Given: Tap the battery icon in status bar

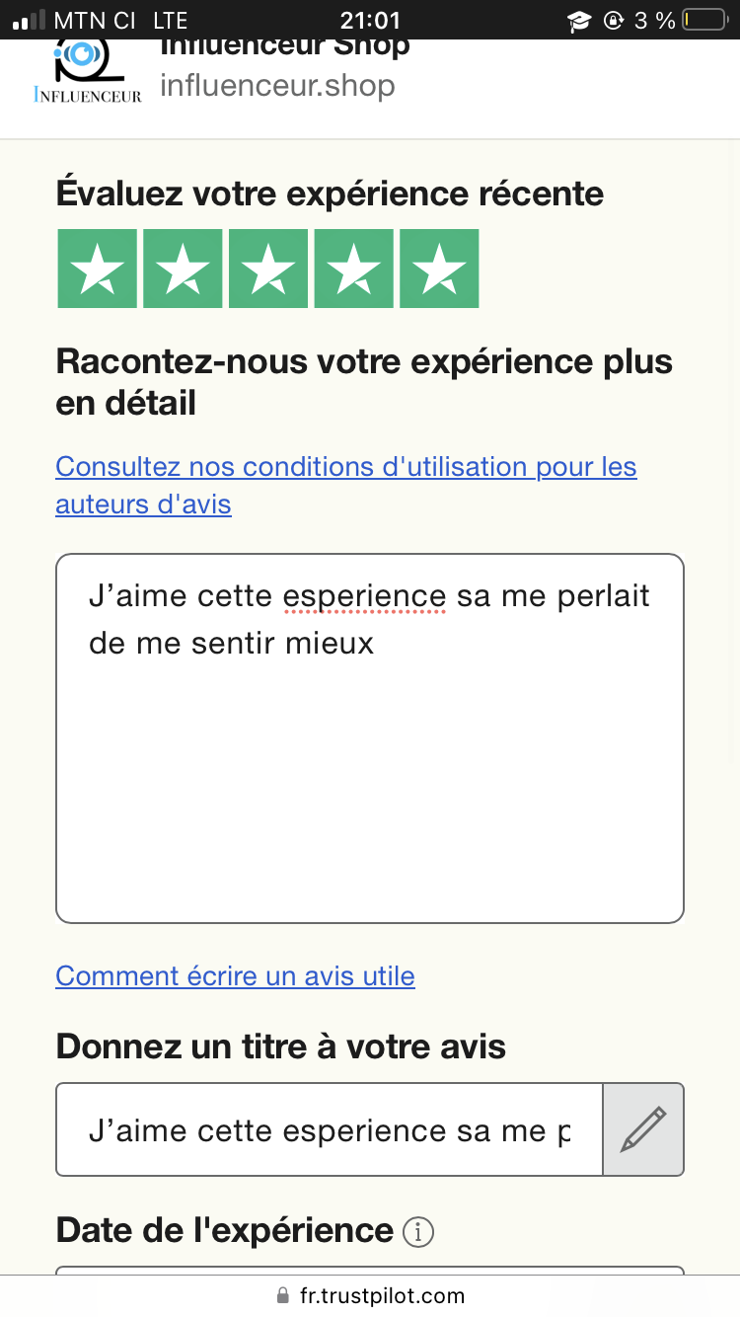Looking at the screenshot, I should (703, 20).
